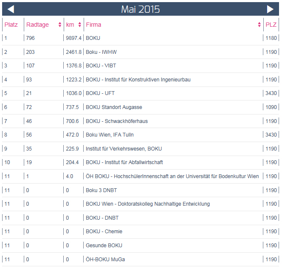Click the Platz column header
The image size is (282, 268).
[x=11, y=25]
